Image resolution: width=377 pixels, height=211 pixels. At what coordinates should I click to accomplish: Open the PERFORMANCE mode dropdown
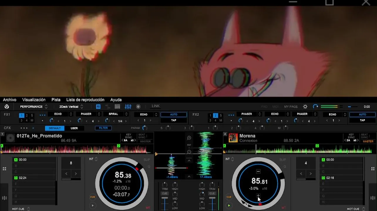tap(33, 107)
